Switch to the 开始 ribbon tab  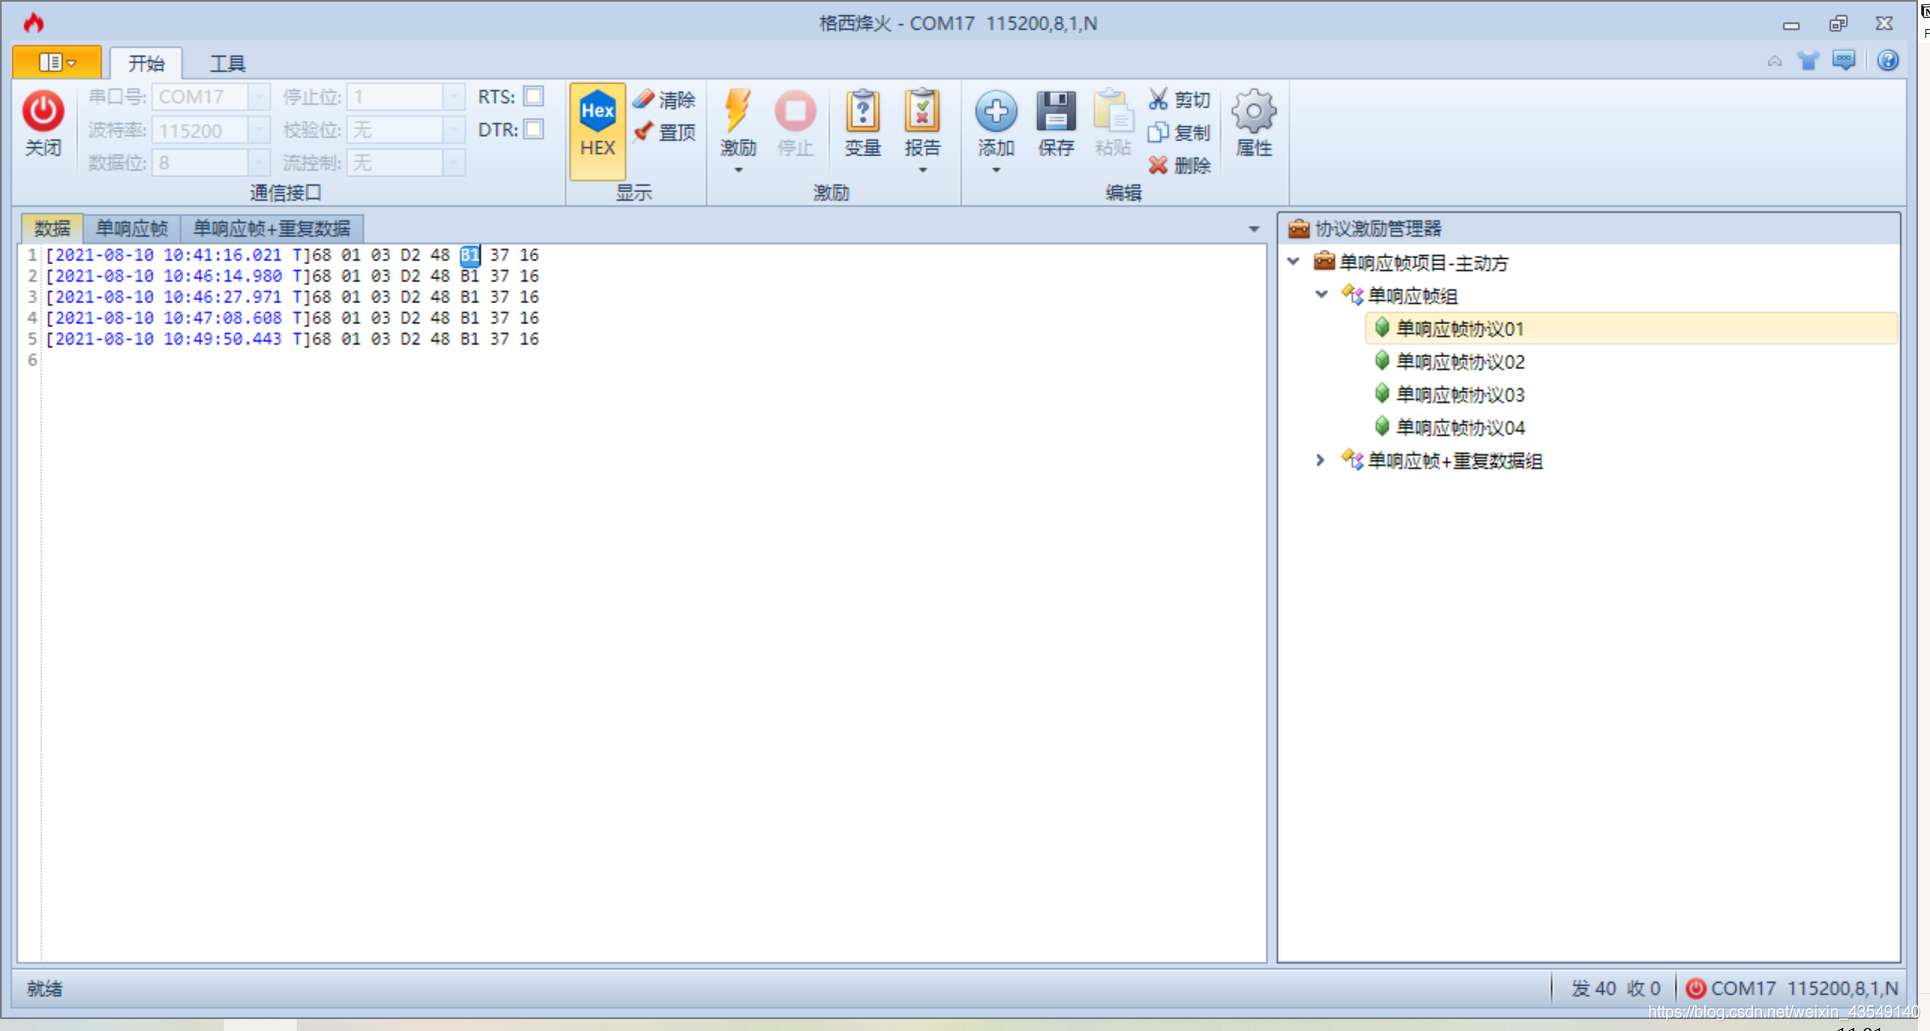point(146,63)
